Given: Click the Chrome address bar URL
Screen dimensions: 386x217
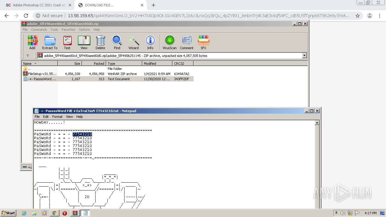Looking at the screenshot, I should point(208,16).
